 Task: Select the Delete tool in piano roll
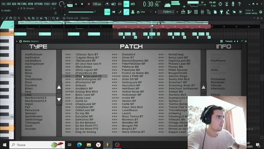[x=38, y=18]
